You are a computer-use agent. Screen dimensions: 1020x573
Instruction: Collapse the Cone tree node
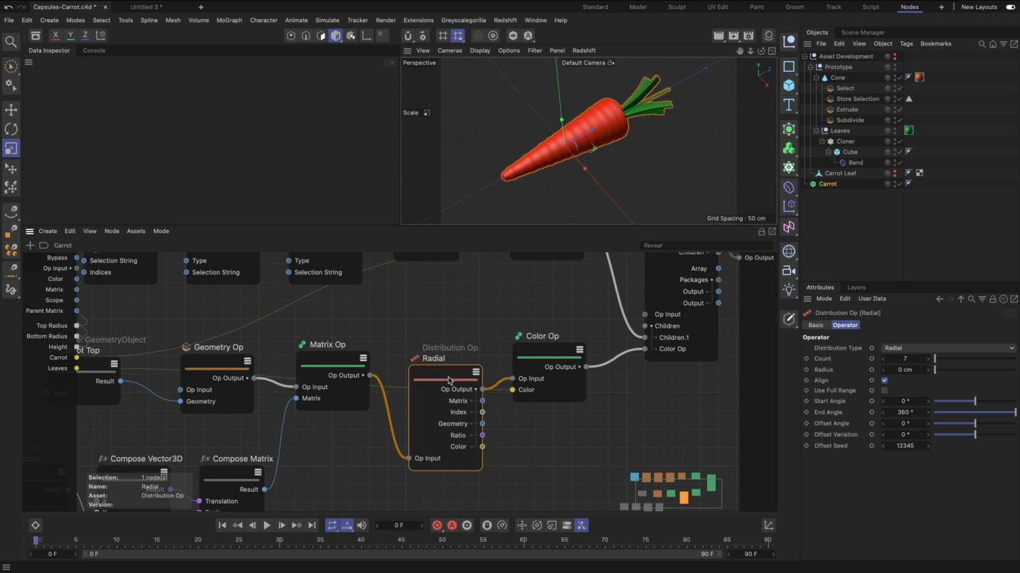[x=817, y=77]
